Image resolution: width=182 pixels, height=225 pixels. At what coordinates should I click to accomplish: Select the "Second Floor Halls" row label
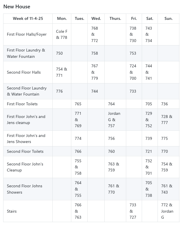tap(24, 72)
